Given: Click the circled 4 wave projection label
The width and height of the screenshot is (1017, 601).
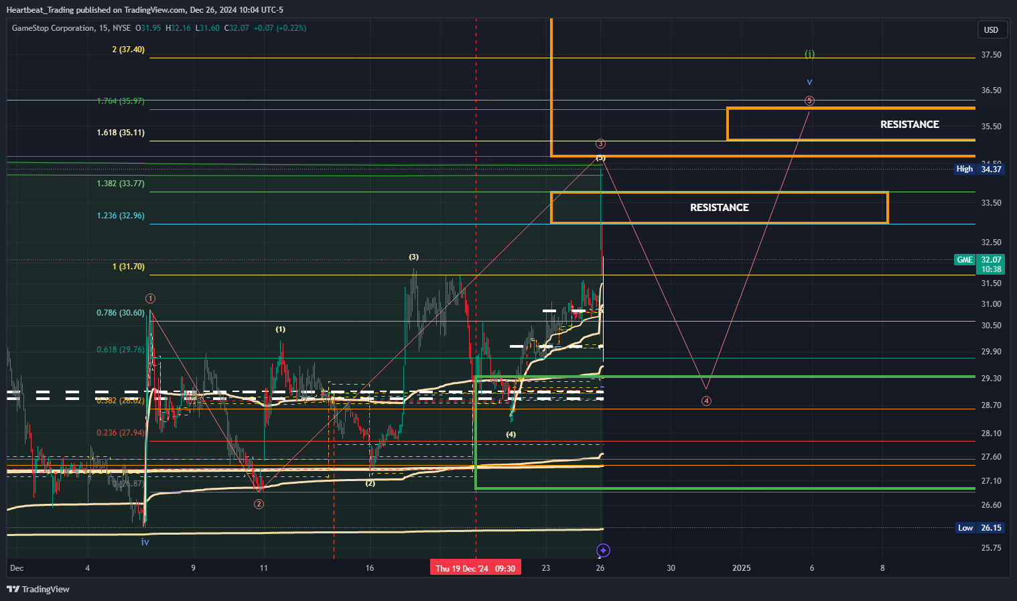Looking at the screenshot, I should click(x=706, y=401).
